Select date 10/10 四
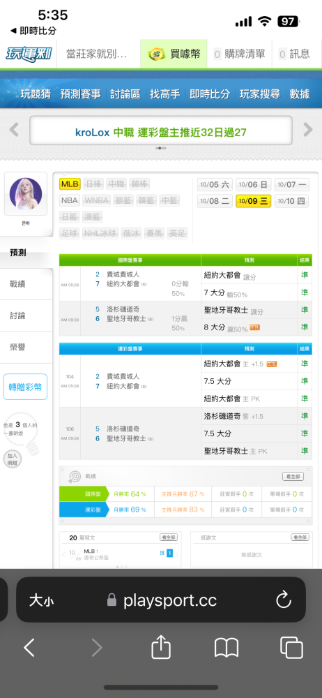 (292, 201)
